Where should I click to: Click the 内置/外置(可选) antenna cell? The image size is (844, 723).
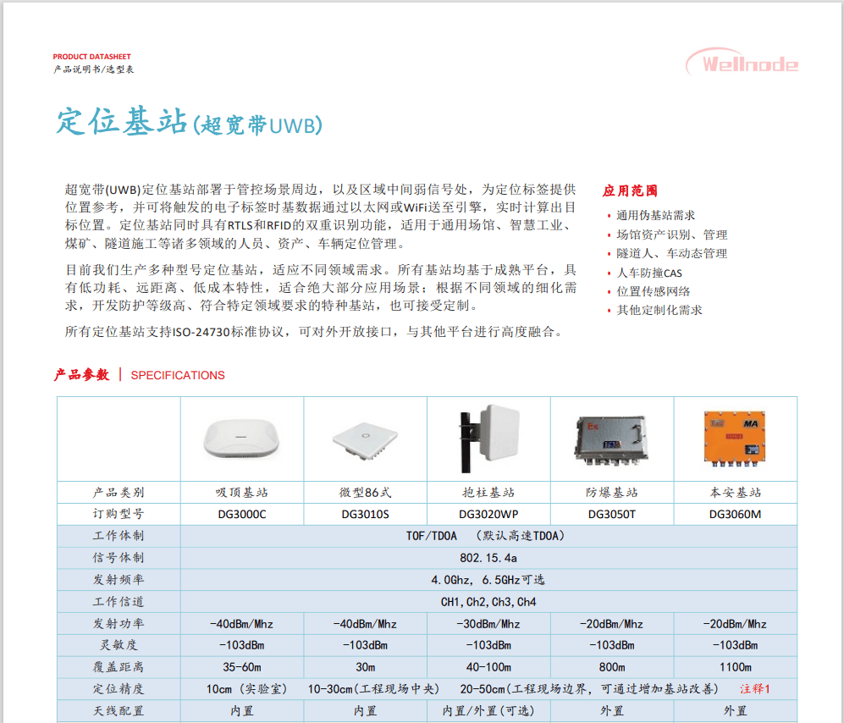point(488,710)
